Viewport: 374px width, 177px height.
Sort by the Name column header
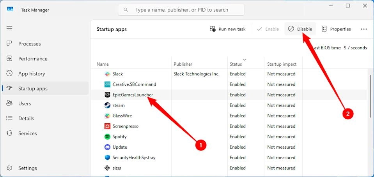pyautogui.click(x=103, y=64)
